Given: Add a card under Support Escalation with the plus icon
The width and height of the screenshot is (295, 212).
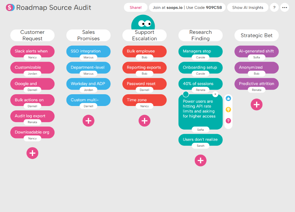Looking at the screenshot, I should pos(144,121).
